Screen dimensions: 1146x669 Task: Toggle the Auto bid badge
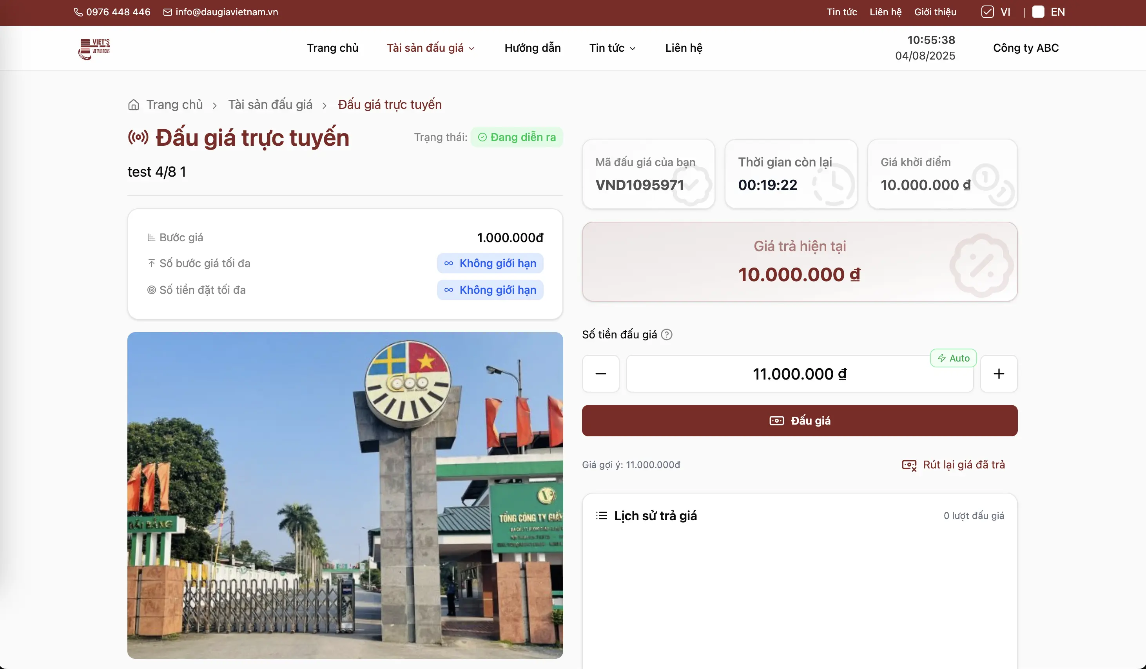(953, 358)
